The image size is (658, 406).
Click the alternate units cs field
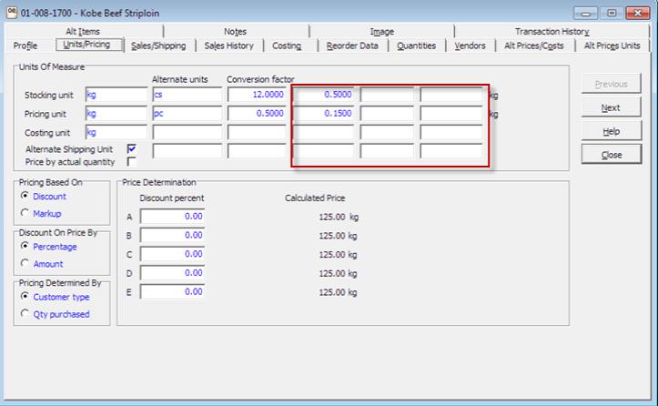click(x=187, y=95)
